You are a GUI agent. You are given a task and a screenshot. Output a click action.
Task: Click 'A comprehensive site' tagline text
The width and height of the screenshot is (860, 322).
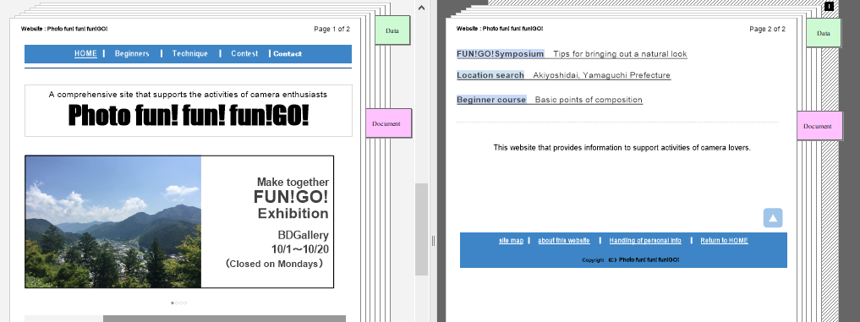tap(188, 95)
